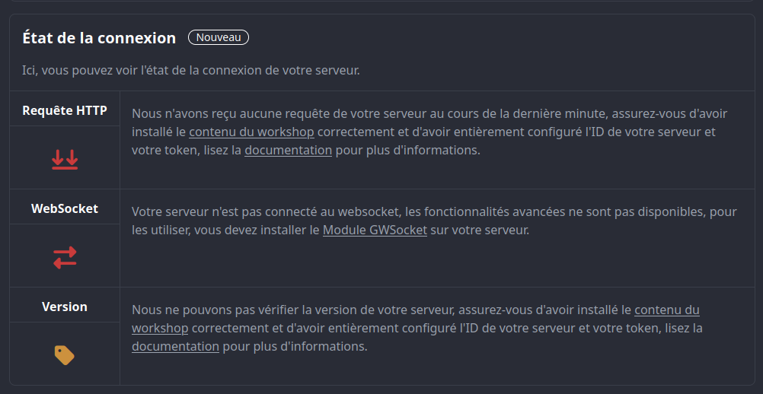Click 'Votre serveur n'est pas connecté' message text
This screenshot has height=394, width=763.
434,221
